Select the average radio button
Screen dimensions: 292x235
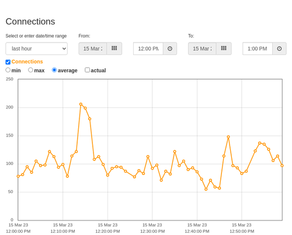click(54, 70)
